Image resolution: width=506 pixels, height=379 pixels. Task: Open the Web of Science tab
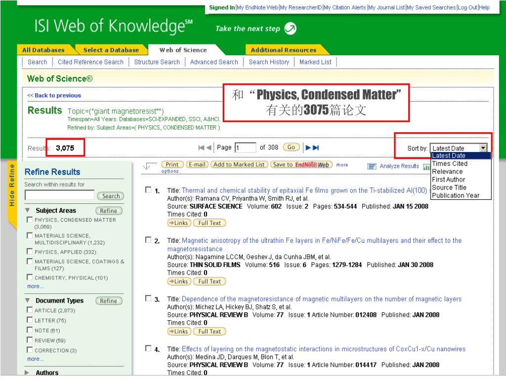point(183,50)
